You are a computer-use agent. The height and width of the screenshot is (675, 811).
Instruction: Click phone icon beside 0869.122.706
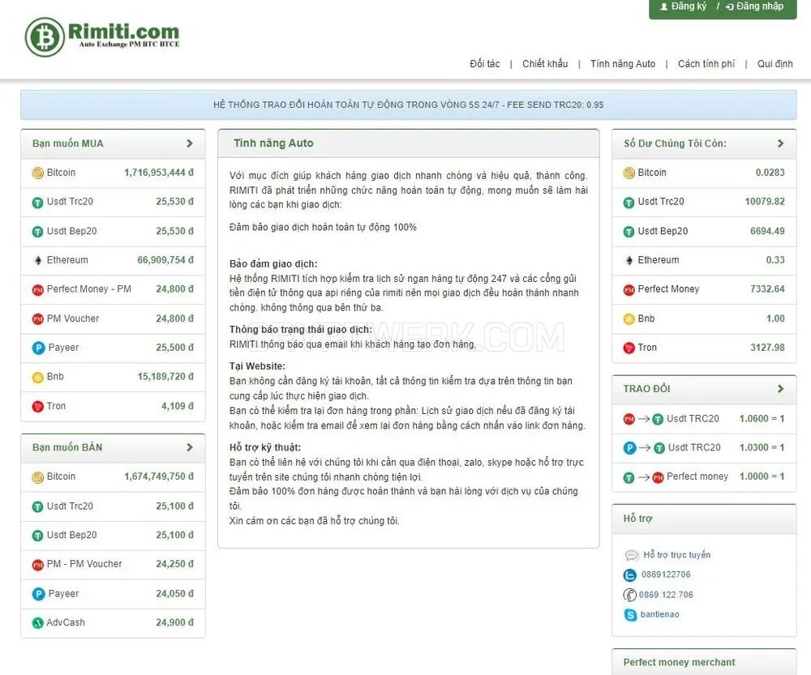click(x=629, y=595)
